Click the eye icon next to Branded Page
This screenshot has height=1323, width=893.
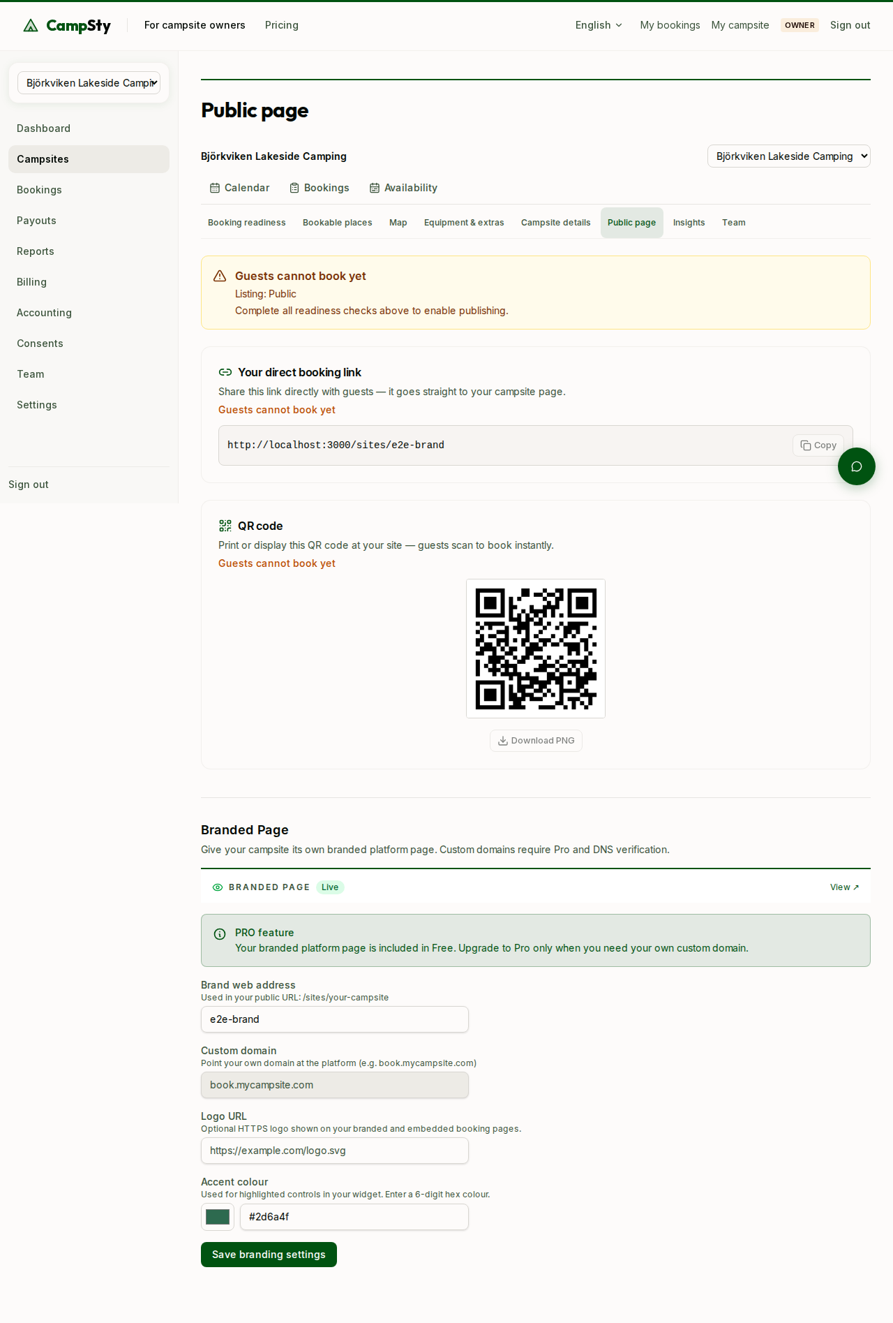coord(218,887)
